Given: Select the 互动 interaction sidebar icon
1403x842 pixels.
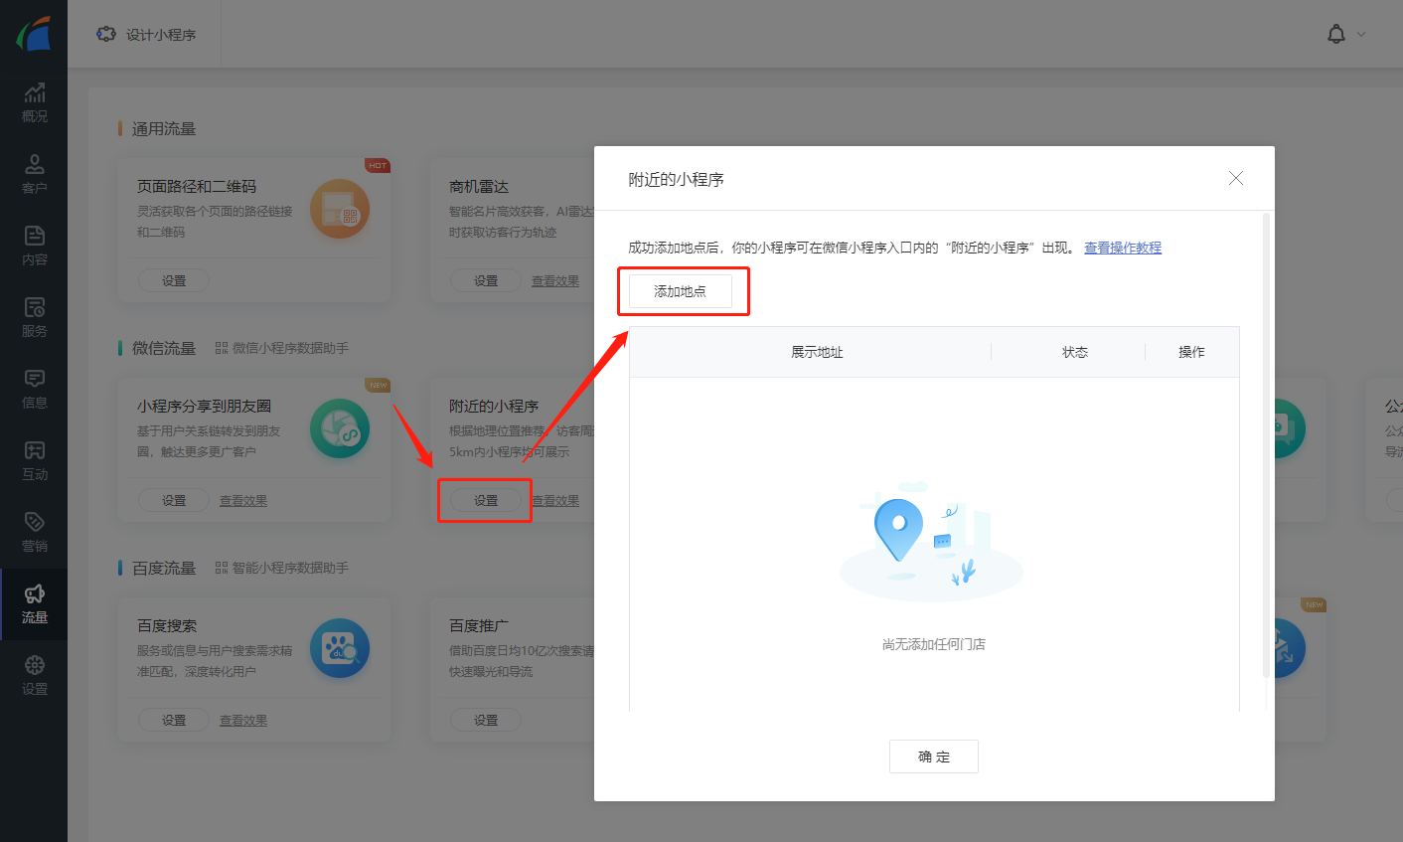Looking at the screenshot, I should tap(34, 460).
